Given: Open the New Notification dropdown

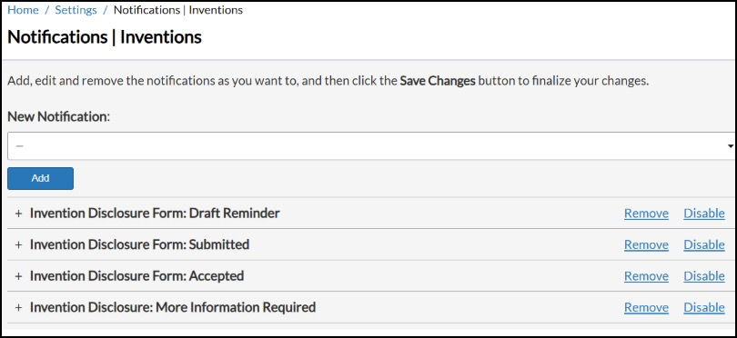Looking at the screenshot, I should (371, 146).
